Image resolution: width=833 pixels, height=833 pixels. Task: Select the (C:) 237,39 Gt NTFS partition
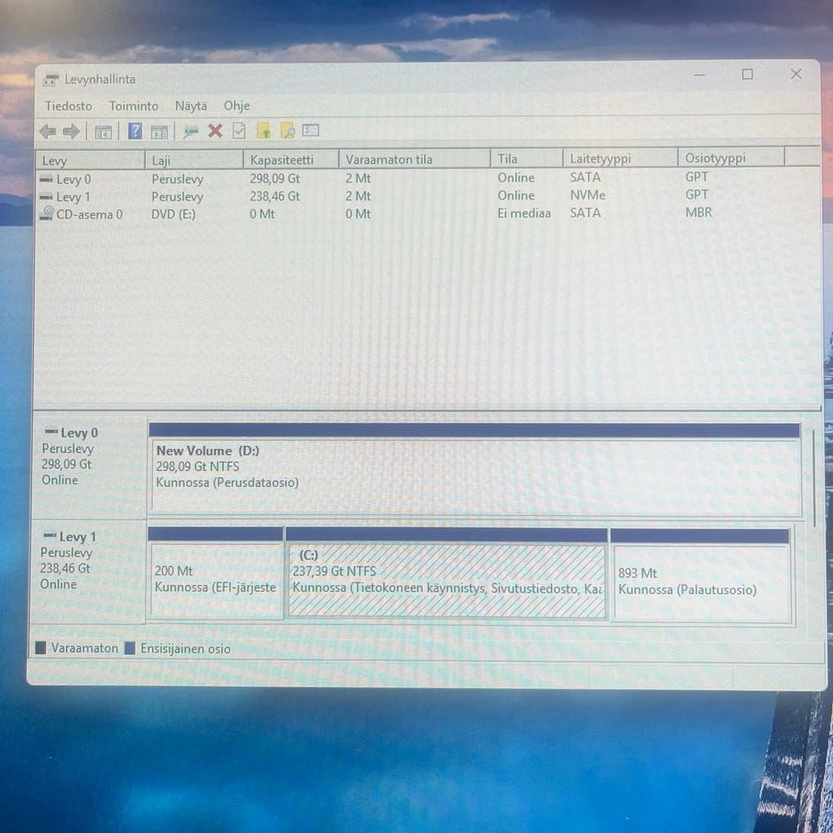pyautogui.click(x=446, y=574)
